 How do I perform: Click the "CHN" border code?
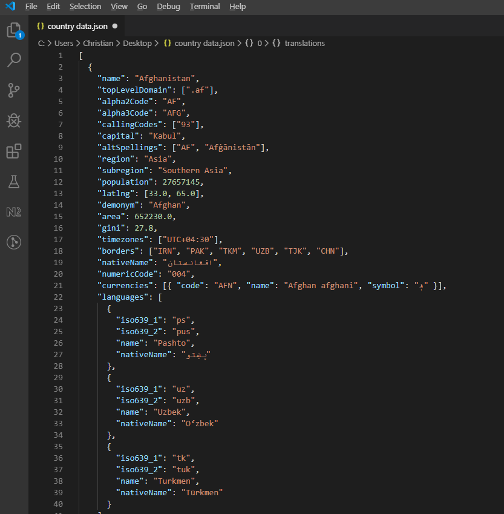click(328, 251)
